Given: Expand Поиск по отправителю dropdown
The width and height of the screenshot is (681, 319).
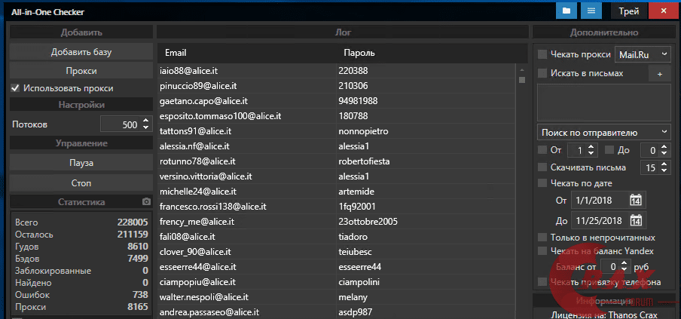Looking at the screenshot, I should (603, 133).
